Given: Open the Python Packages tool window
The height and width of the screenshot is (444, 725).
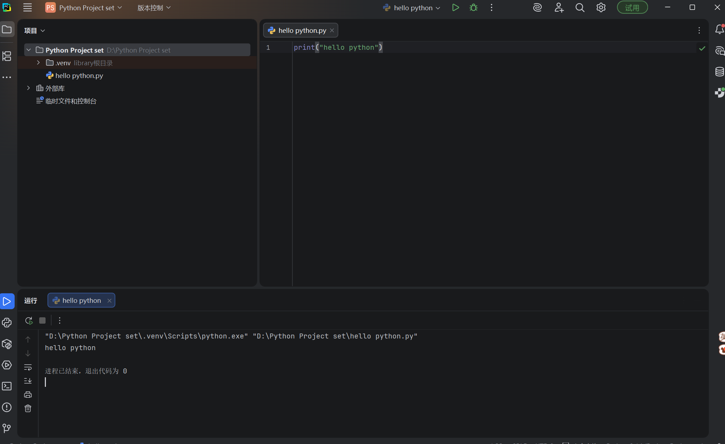Looking at the screenshot, I should tap(7, 344).
